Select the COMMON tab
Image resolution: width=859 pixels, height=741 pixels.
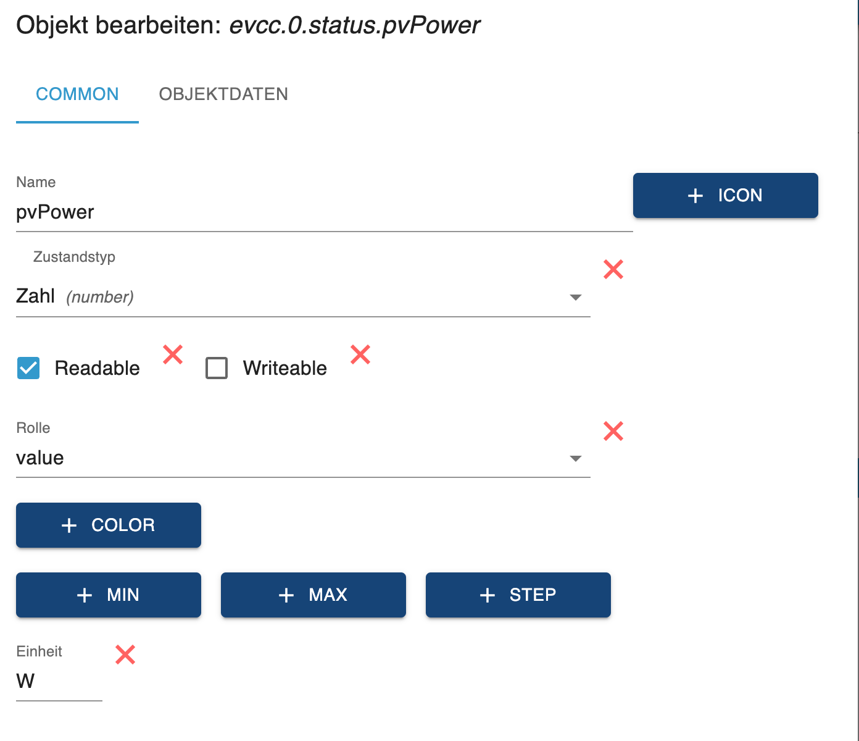[77, 94]
